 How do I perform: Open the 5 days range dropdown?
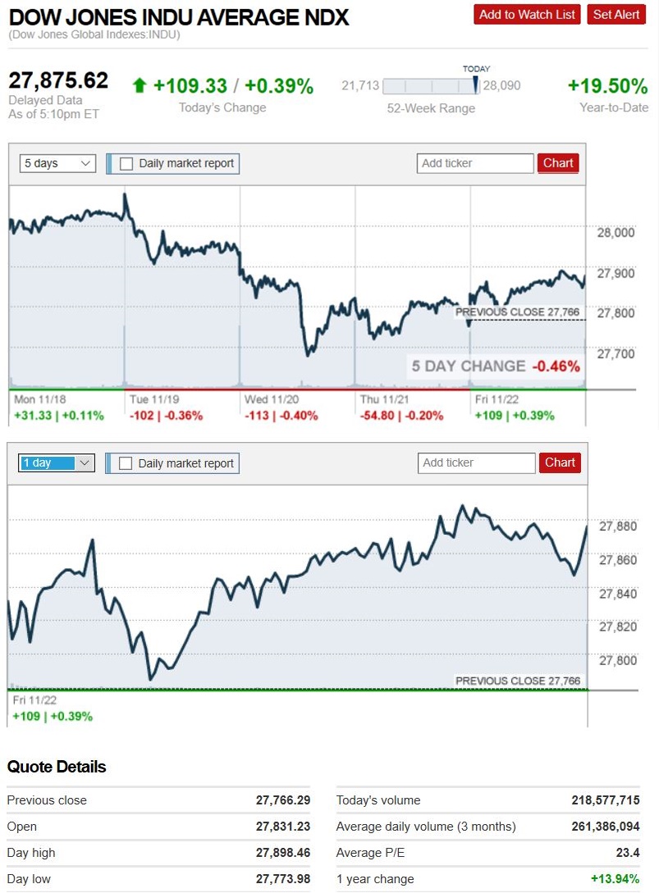point(57,163)
